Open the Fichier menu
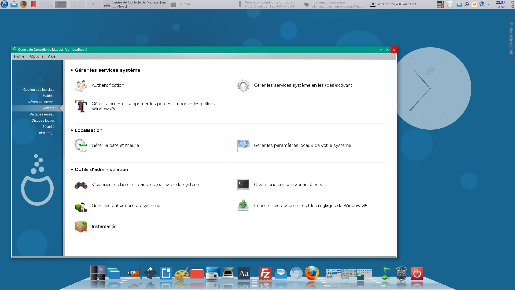The image size is (515, 290). tap(20, 56)
